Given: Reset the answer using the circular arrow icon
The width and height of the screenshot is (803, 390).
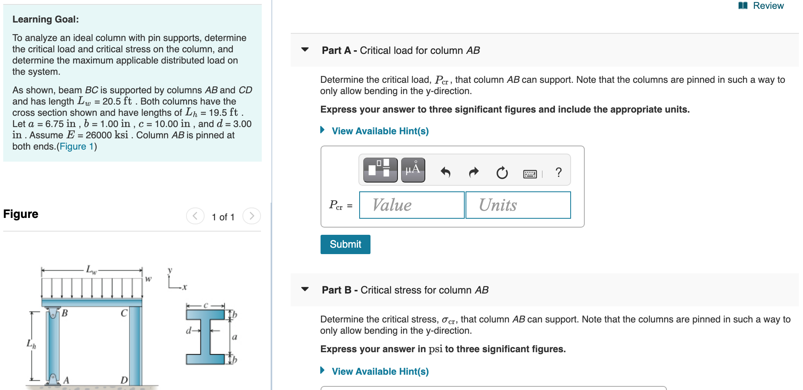Looking at the screenshot, I should (x=501, y=173).
